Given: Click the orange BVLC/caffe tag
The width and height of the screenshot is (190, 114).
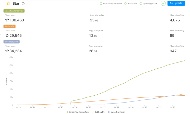Looking at the screenshot, I should coord(10,26).
